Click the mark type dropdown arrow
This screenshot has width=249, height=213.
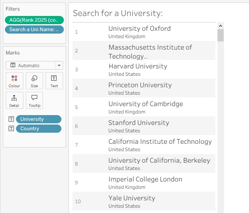(59, 66)
